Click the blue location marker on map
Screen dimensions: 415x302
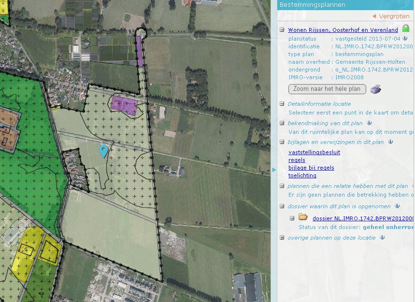tap(103, 151)
